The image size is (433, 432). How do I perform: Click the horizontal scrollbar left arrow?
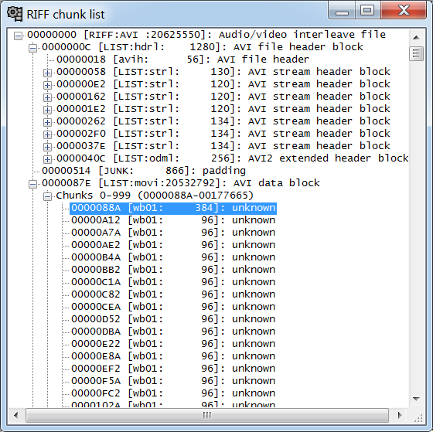(x=16, y=415)
